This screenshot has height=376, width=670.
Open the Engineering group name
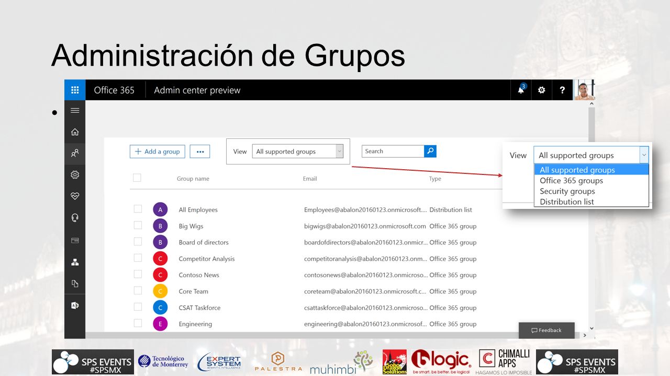[195, 324]
